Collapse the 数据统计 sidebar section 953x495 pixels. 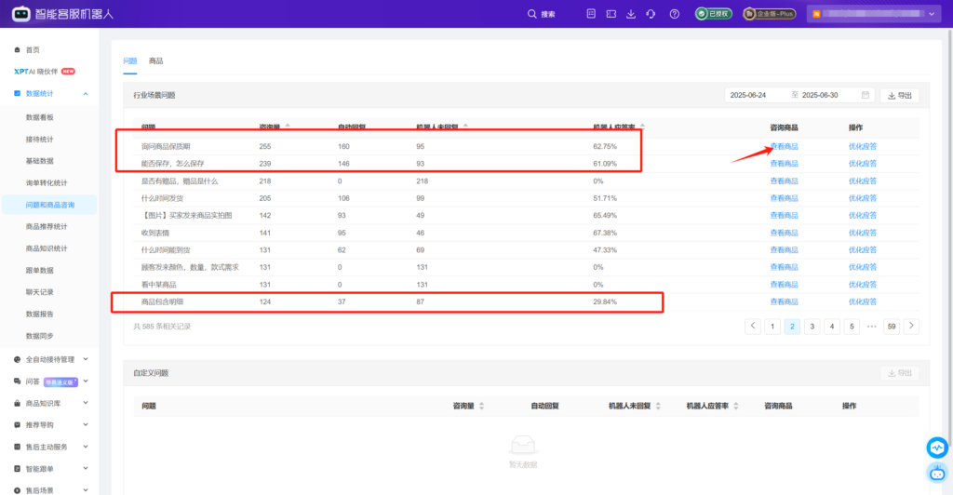(86, 94)
